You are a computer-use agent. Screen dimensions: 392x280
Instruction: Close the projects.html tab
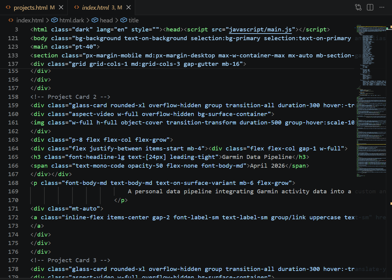pyautogui.click(x=61, y=7)
